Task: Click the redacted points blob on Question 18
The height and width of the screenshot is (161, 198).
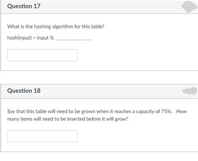Action: point(190,91)
